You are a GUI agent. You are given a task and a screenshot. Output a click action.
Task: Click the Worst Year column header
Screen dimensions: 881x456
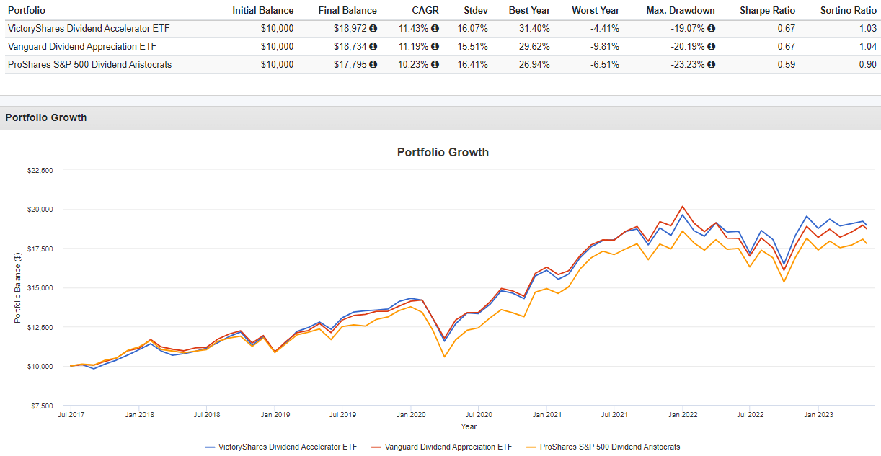tap(596, 10)
